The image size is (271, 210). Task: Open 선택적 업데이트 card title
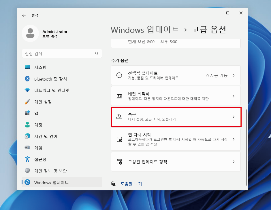[143, 73]
